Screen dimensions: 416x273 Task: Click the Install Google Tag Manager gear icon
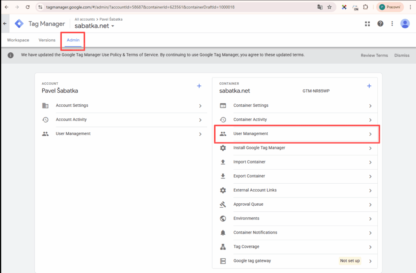point(223,148)
